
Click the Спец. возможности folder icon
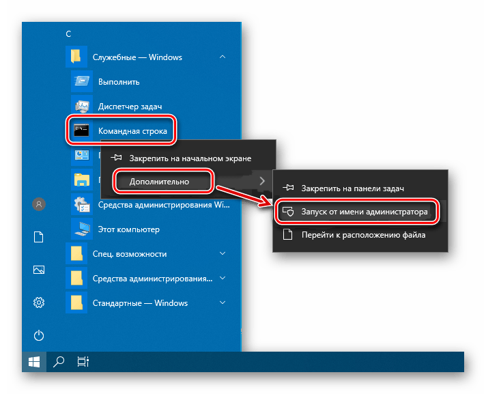coord(76,253)
